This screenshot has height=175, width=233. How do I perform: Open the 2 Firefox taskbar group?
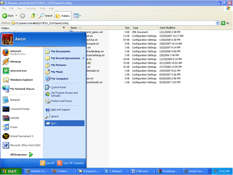64,171
